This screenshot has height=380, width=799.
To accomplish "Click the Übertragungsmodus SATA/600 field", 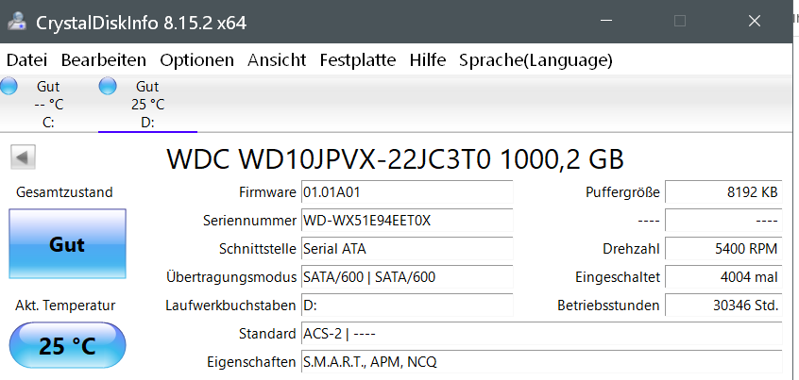I will (x=406, y=277).
